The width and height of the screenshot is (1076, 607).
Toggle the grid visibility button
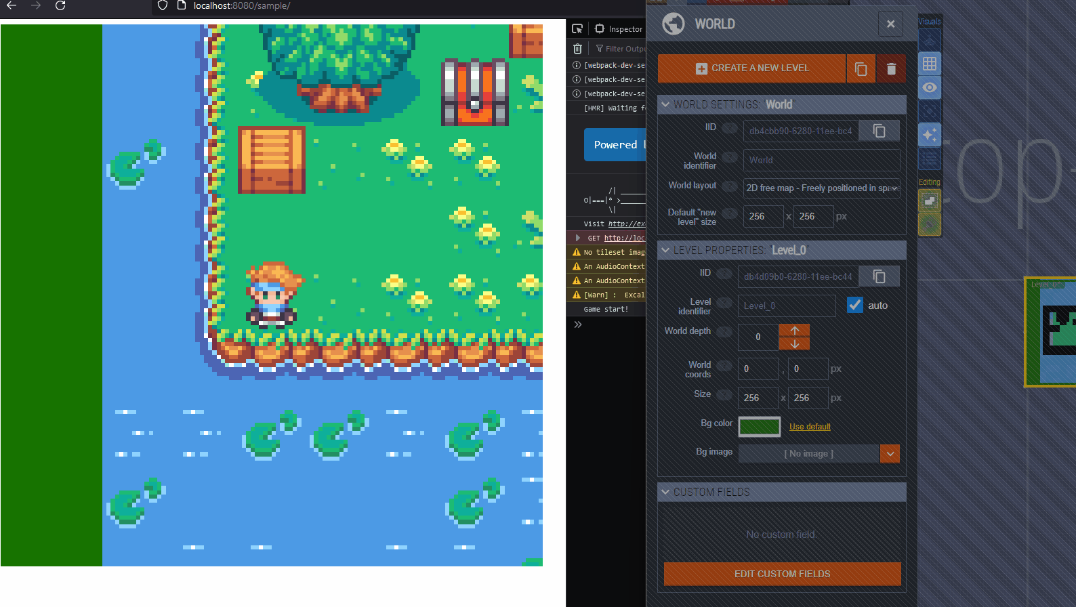click(x=929, y=64)
